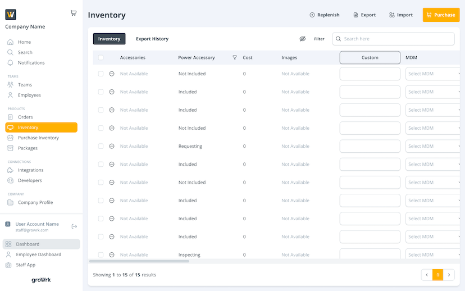Switch to the Export History tab
The width and height of the screenshot is (465, 291).
(152, 39)
